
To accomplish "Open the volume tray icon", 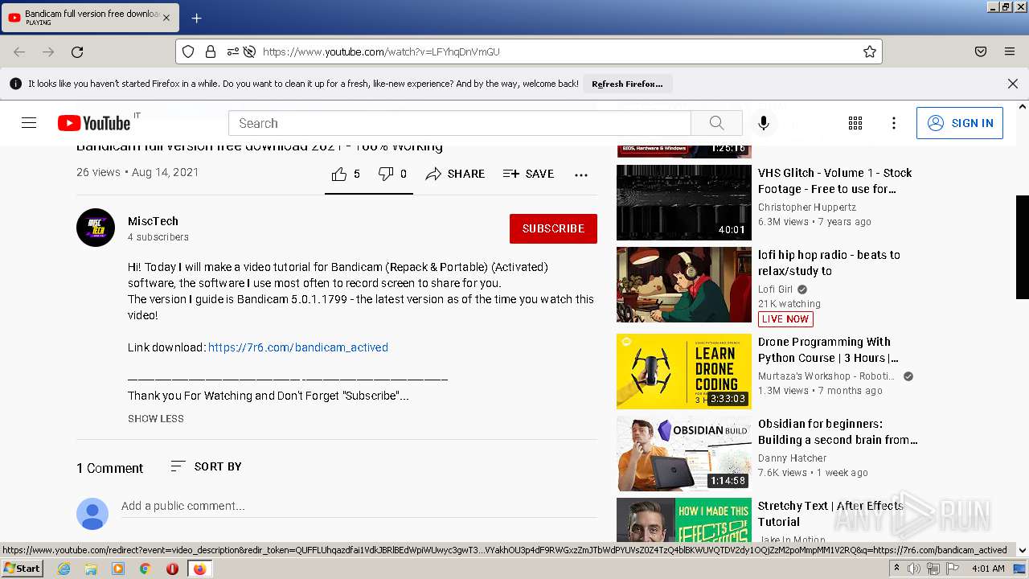I will tap(914, 569).
